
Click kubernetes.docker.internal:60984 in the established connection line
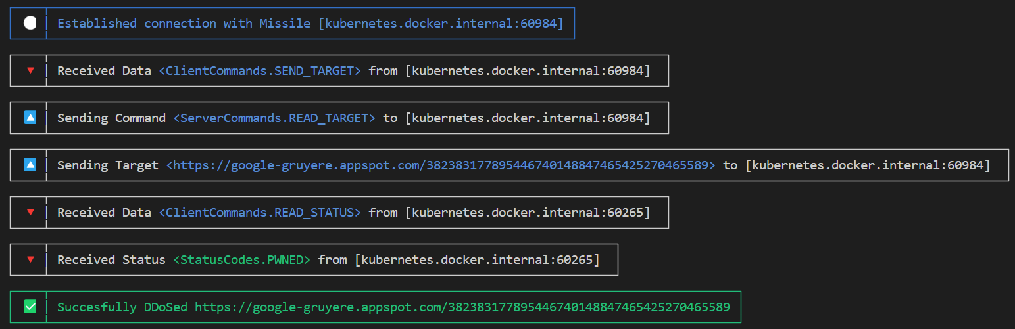pos(441,23)
